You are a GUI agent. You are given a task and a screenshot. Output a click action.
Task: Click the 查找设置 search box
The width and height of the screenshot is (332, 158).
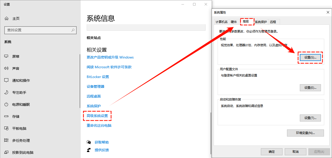[40, 30]
